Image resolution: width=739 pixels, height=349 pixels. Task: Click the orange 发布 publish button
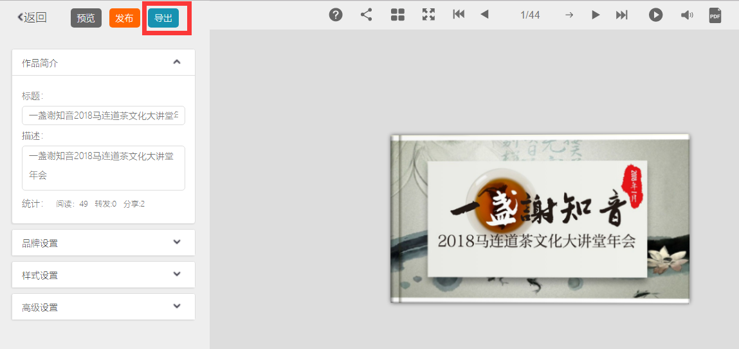124,18
